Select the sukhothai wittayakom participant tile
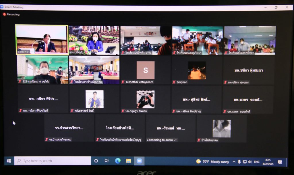 click(145, 70)
